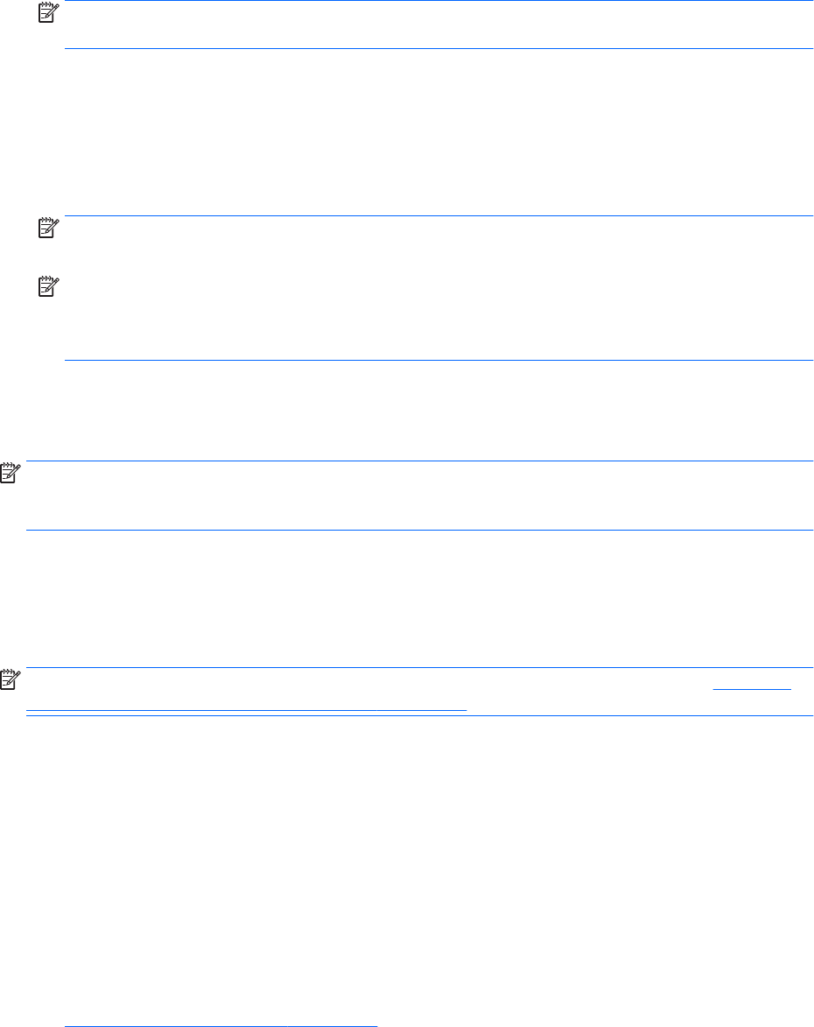Open the long underlined link beneath the last note icon
The width and height of the screenshot is (814, 1027).
[x=247, y=708]
